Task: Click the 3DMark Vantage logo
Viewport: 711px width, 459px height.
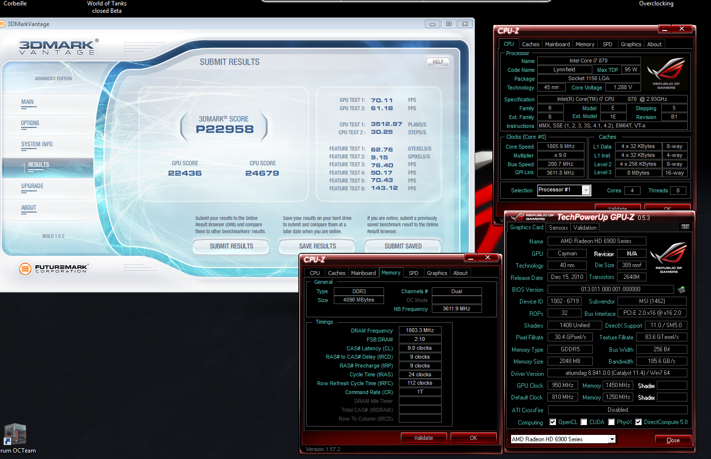Action: pyautogui.click(x=59, y=47)
